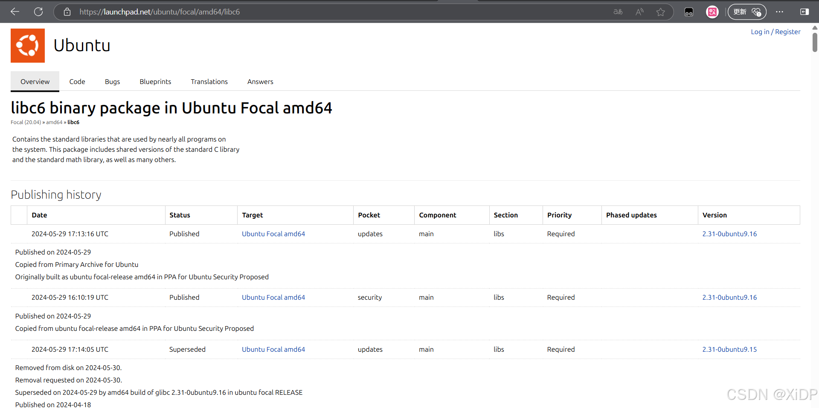The image size is (819, 408).
Task: Select date 2024-05-29 16:10:19 UTC
Action: pos(70,297)
